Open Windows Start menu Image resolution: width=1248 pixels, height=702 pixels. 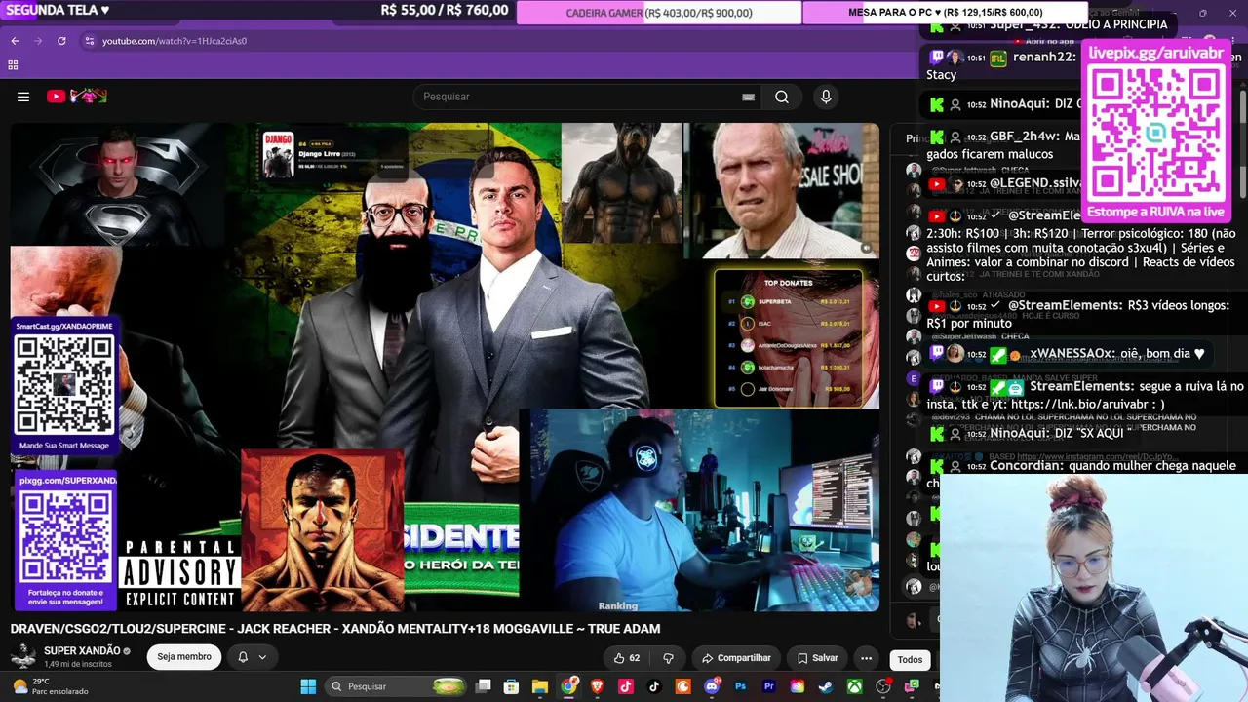pyautogui.click(x=308, y=686)
